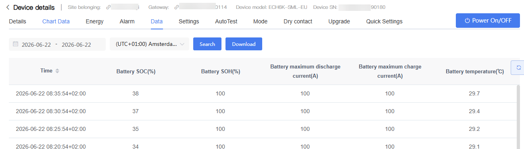Click the Time column sort arrows
The image size is (524, 149).
pos(57,71)
